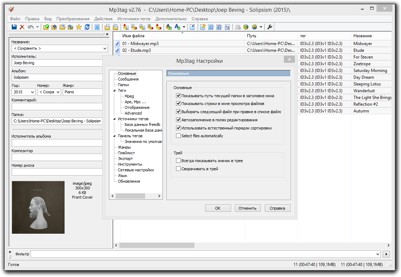This screenshot has height=277, width=401.
Task: Open the 'Год' dropdown showing 2015
Action: click(32, 92)
